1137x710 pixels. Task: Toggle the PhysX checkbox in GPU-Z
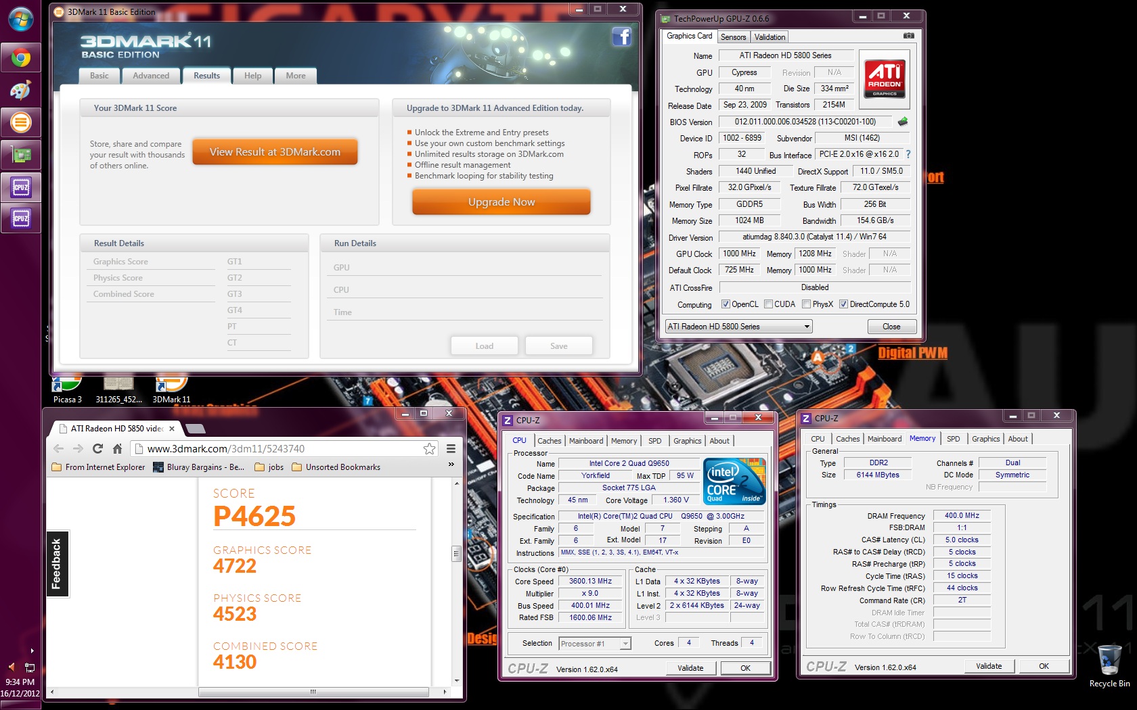click(806, 304)
